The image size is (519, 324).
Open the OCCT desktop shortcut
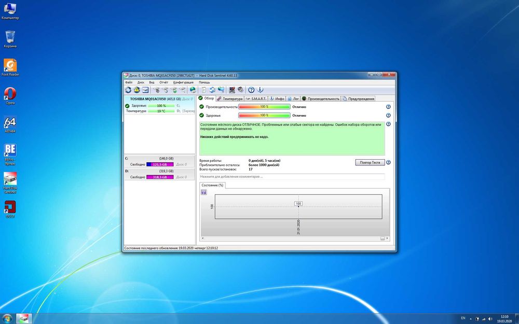(10, 209)
